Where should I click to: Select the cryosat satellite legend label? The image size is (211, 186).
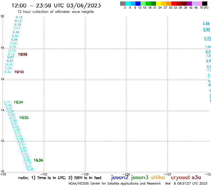(x=180, y=178)
